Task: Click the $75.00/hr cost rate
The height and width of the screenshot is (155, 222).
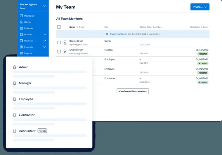Action: tap(144, 53)
